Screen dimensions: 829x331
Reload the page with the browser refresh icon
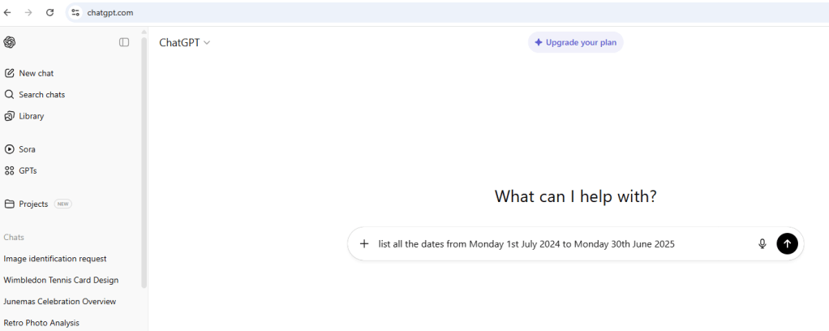49,13
